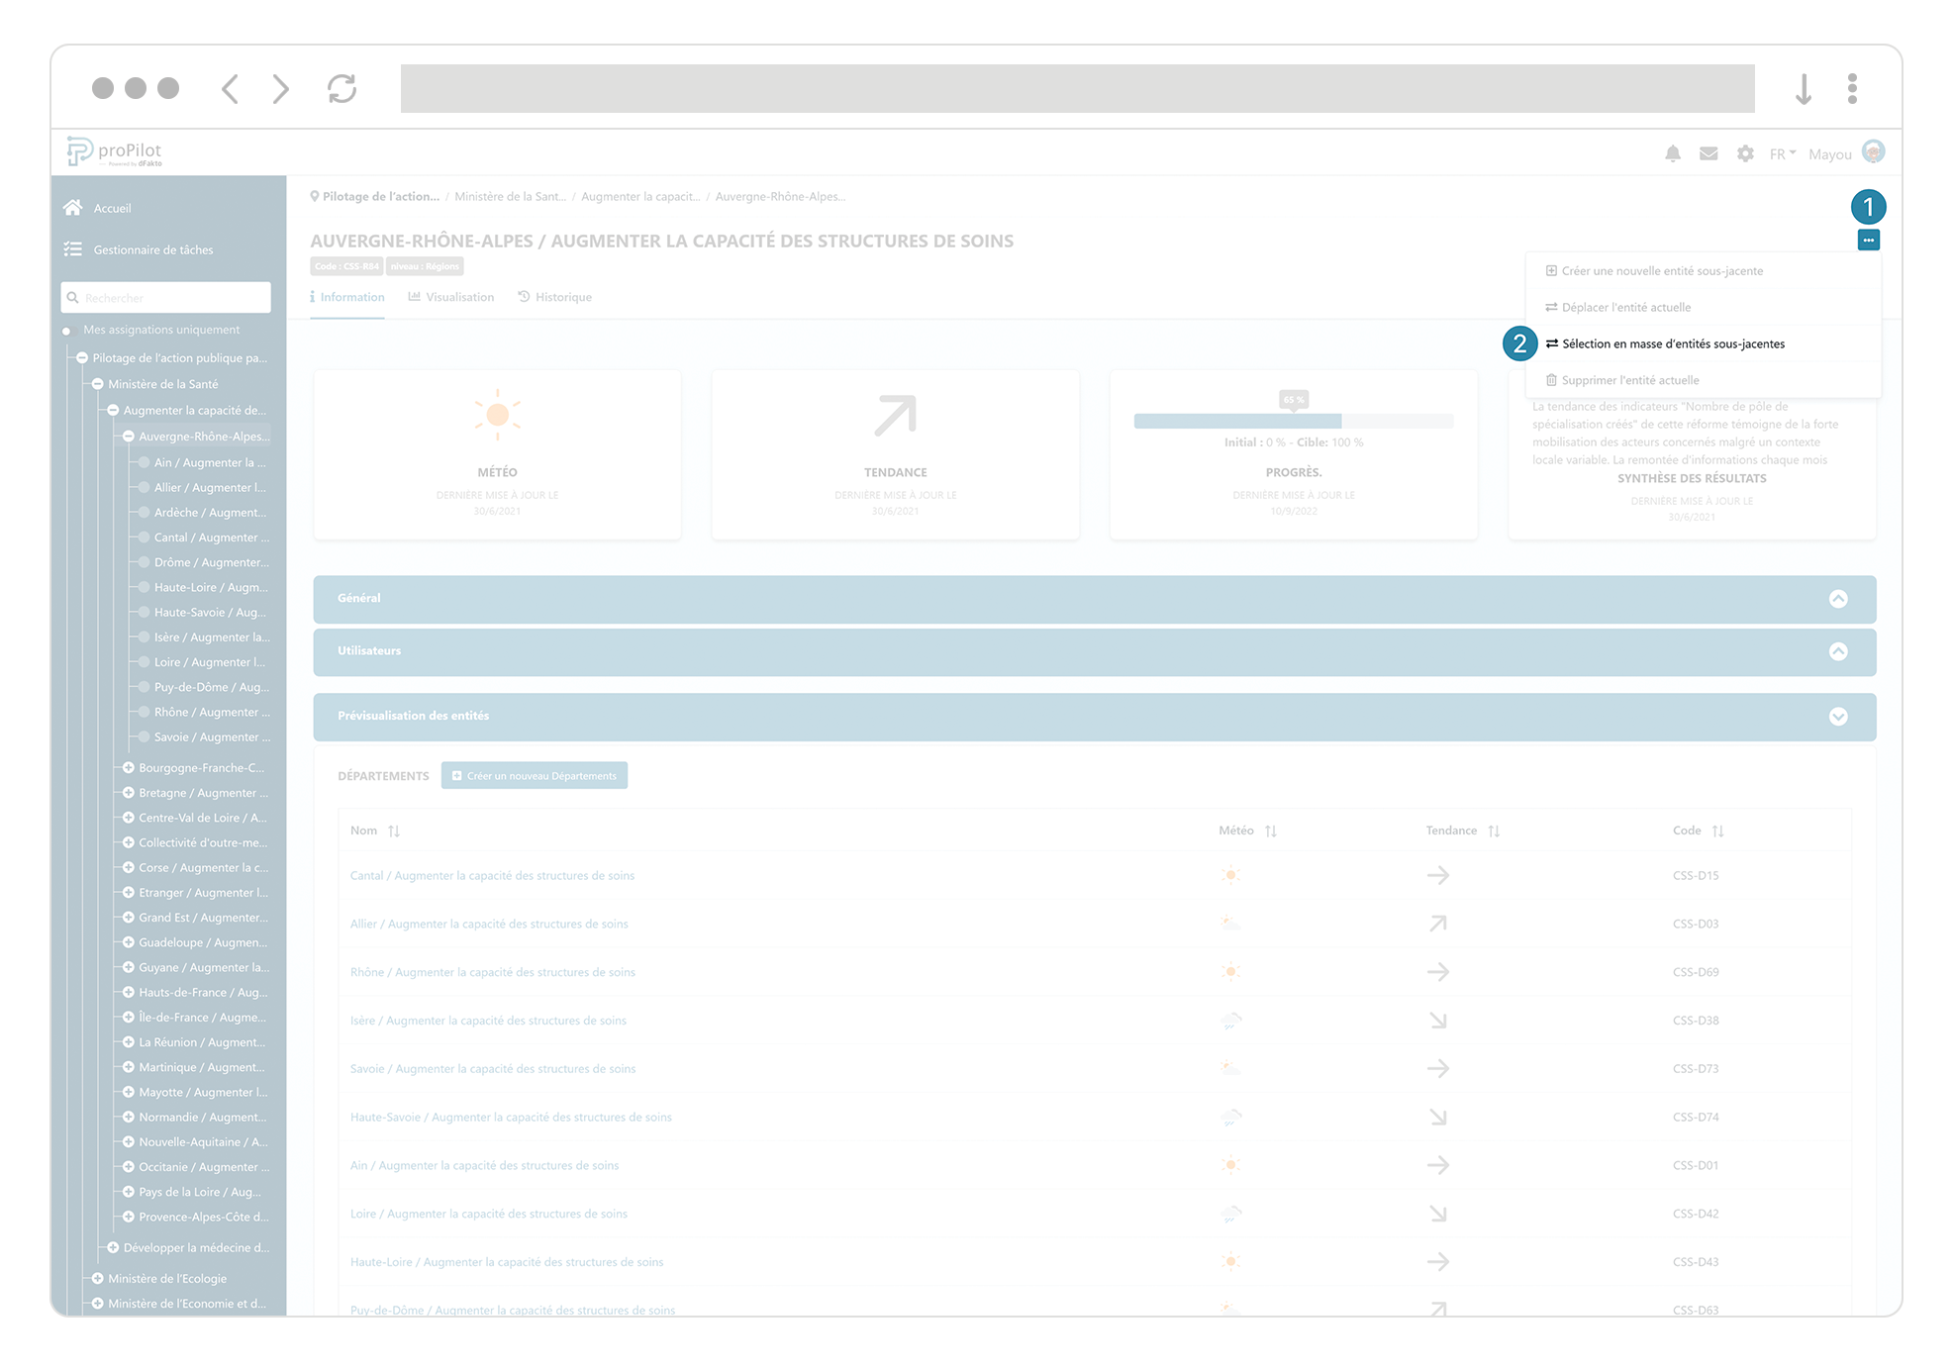Sort by Météo column toggle
This screenshot has width=1953, height=1370.
coord(1271,832)
